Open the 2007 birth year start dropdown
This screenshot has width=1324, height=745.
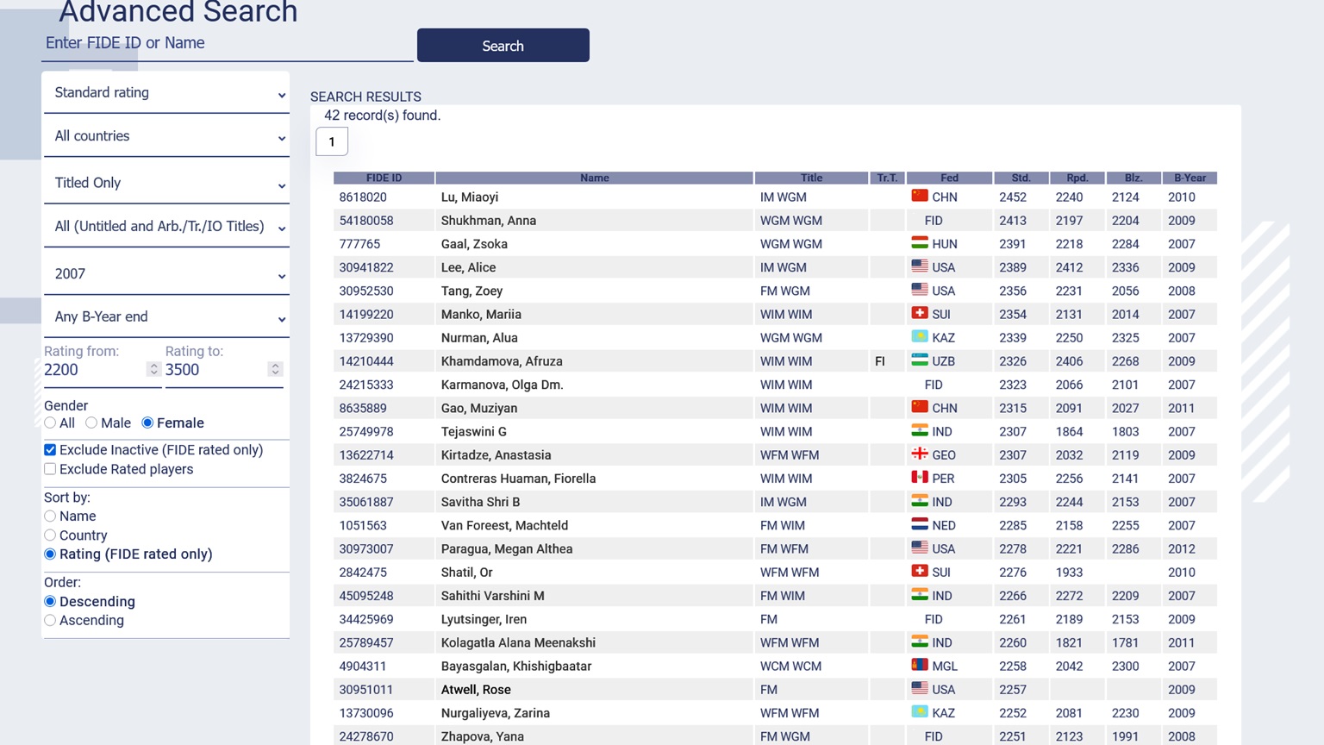click(166, 274)
